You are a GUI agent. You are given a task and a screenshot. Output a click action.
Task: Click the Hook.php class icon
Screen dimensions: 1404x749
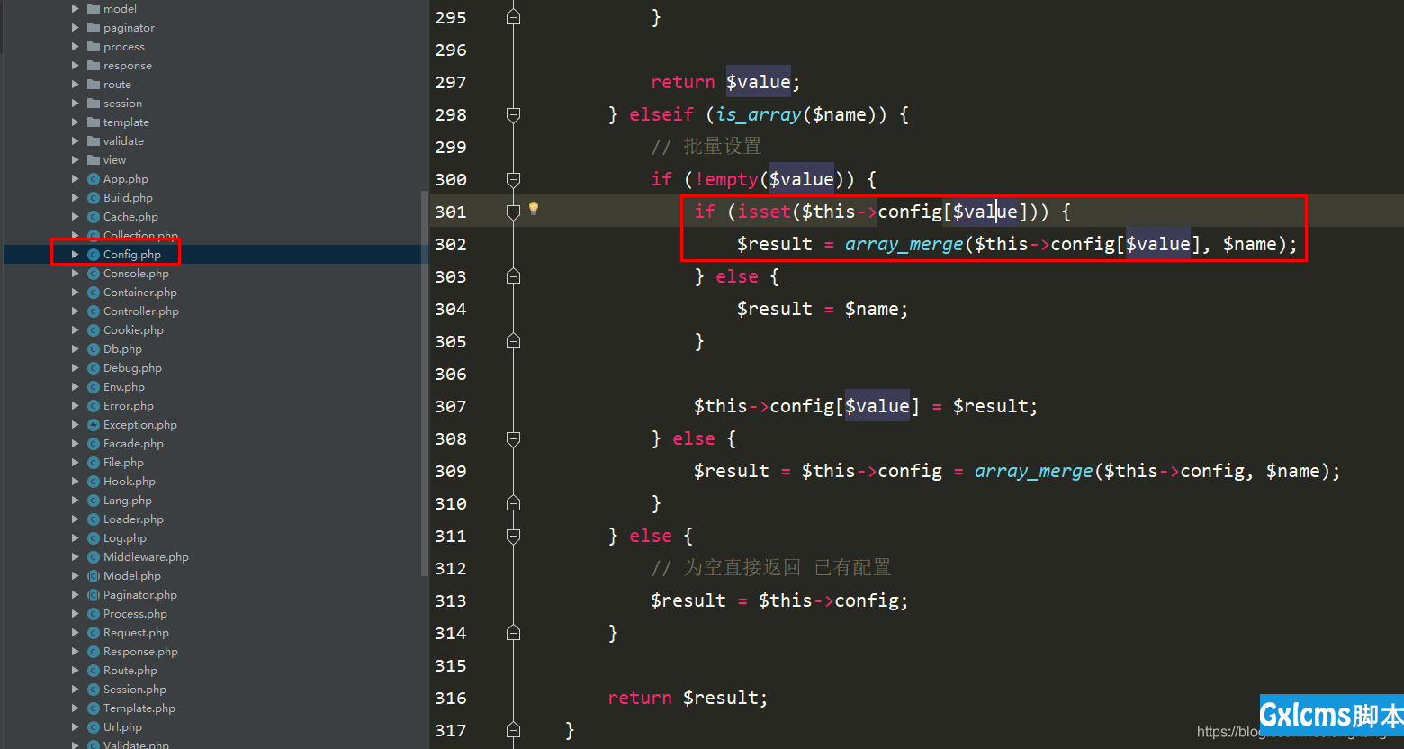pos(94,482)
